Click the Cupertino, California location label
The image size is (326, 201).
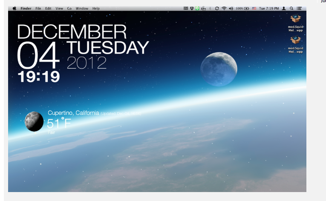tap(73, 113)
